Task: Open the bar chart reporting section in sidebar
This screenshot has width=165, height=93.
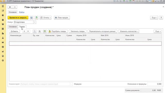Action: (x=3, y=51)
